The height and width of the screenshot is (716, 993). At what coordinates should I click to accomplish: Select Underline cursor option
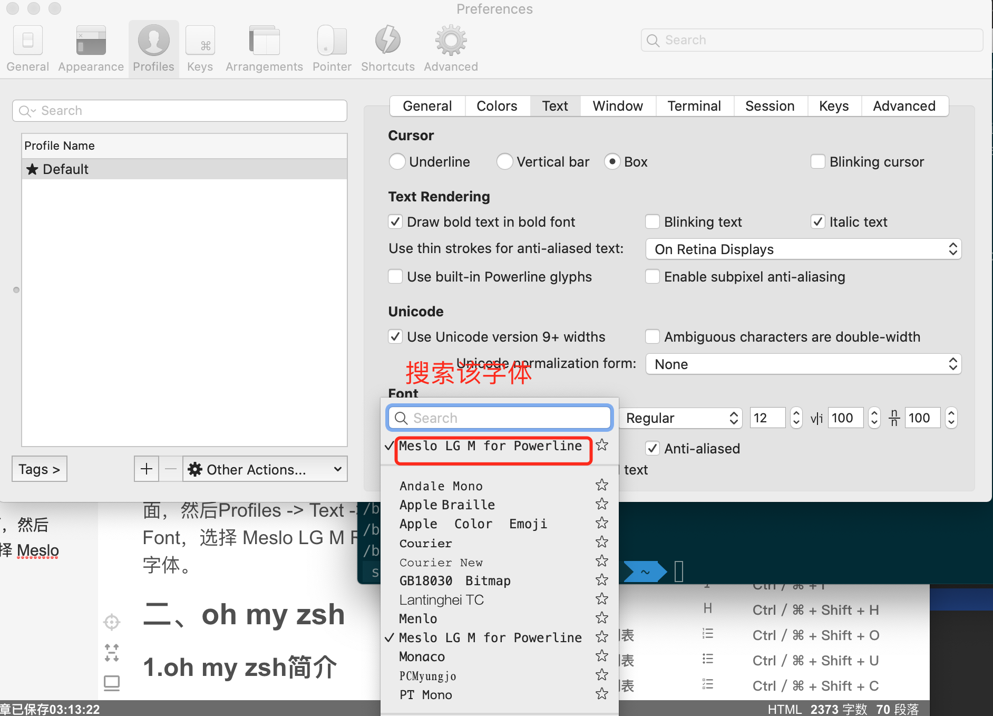pos(397,162)
